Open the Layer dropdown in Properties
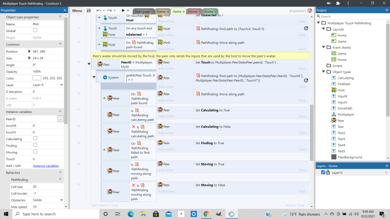The image size is (390, 219). (x=48, y=85)
